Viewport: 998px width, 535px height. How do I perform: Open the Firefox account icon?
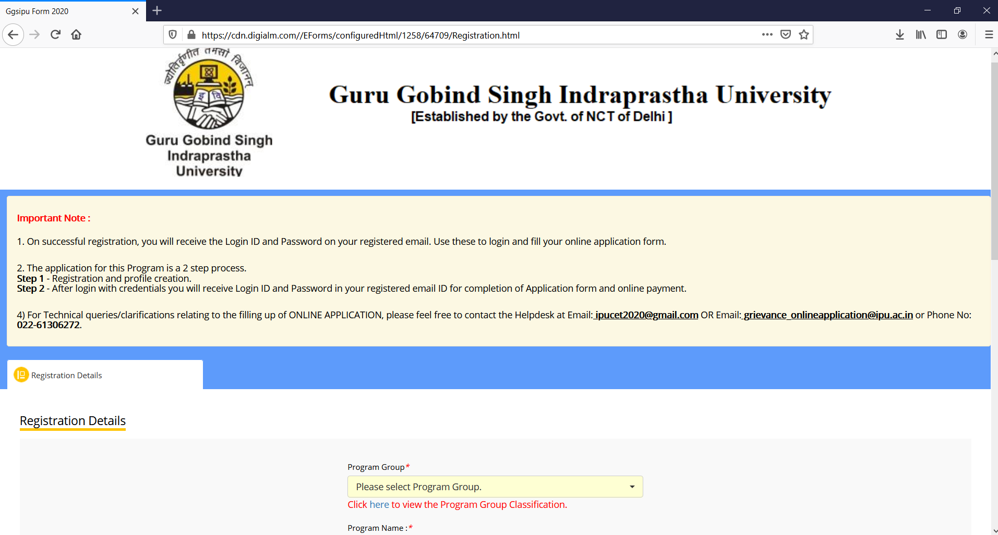click(963, 34)
